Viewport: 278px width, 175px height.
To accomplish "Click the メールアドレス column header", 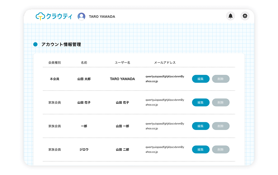I will coord(165,62).
